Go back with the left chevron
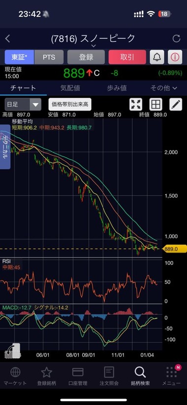Screen dimensions: 187x405 7,39
